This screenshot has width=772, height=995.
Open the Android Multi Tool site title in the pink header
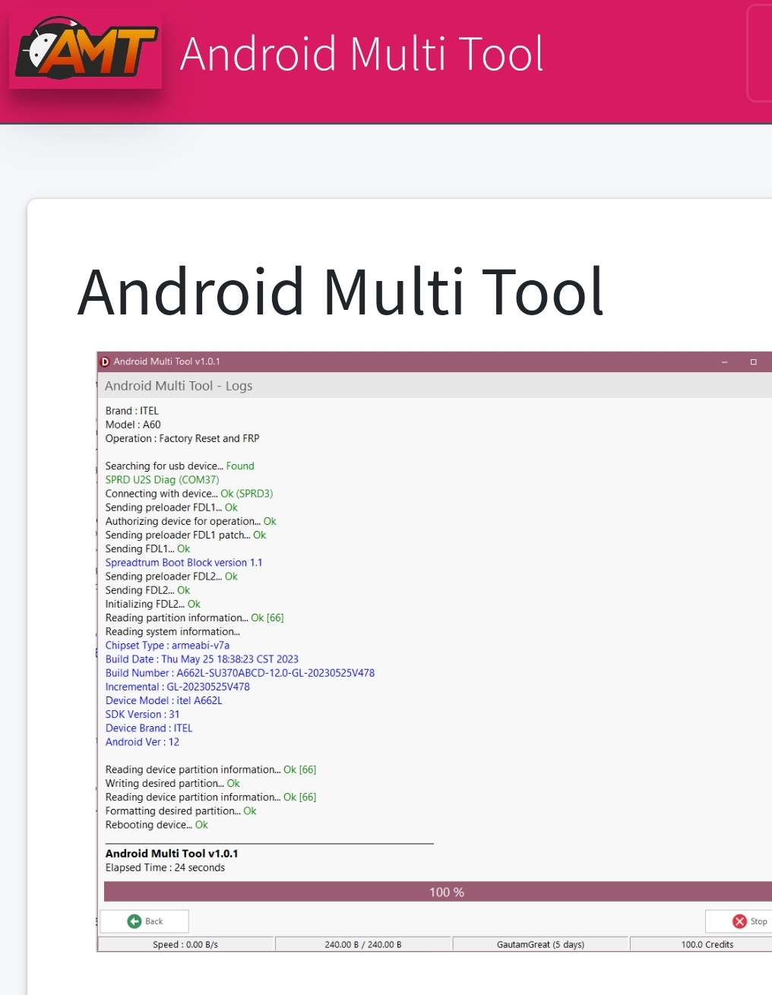(362, 54)
